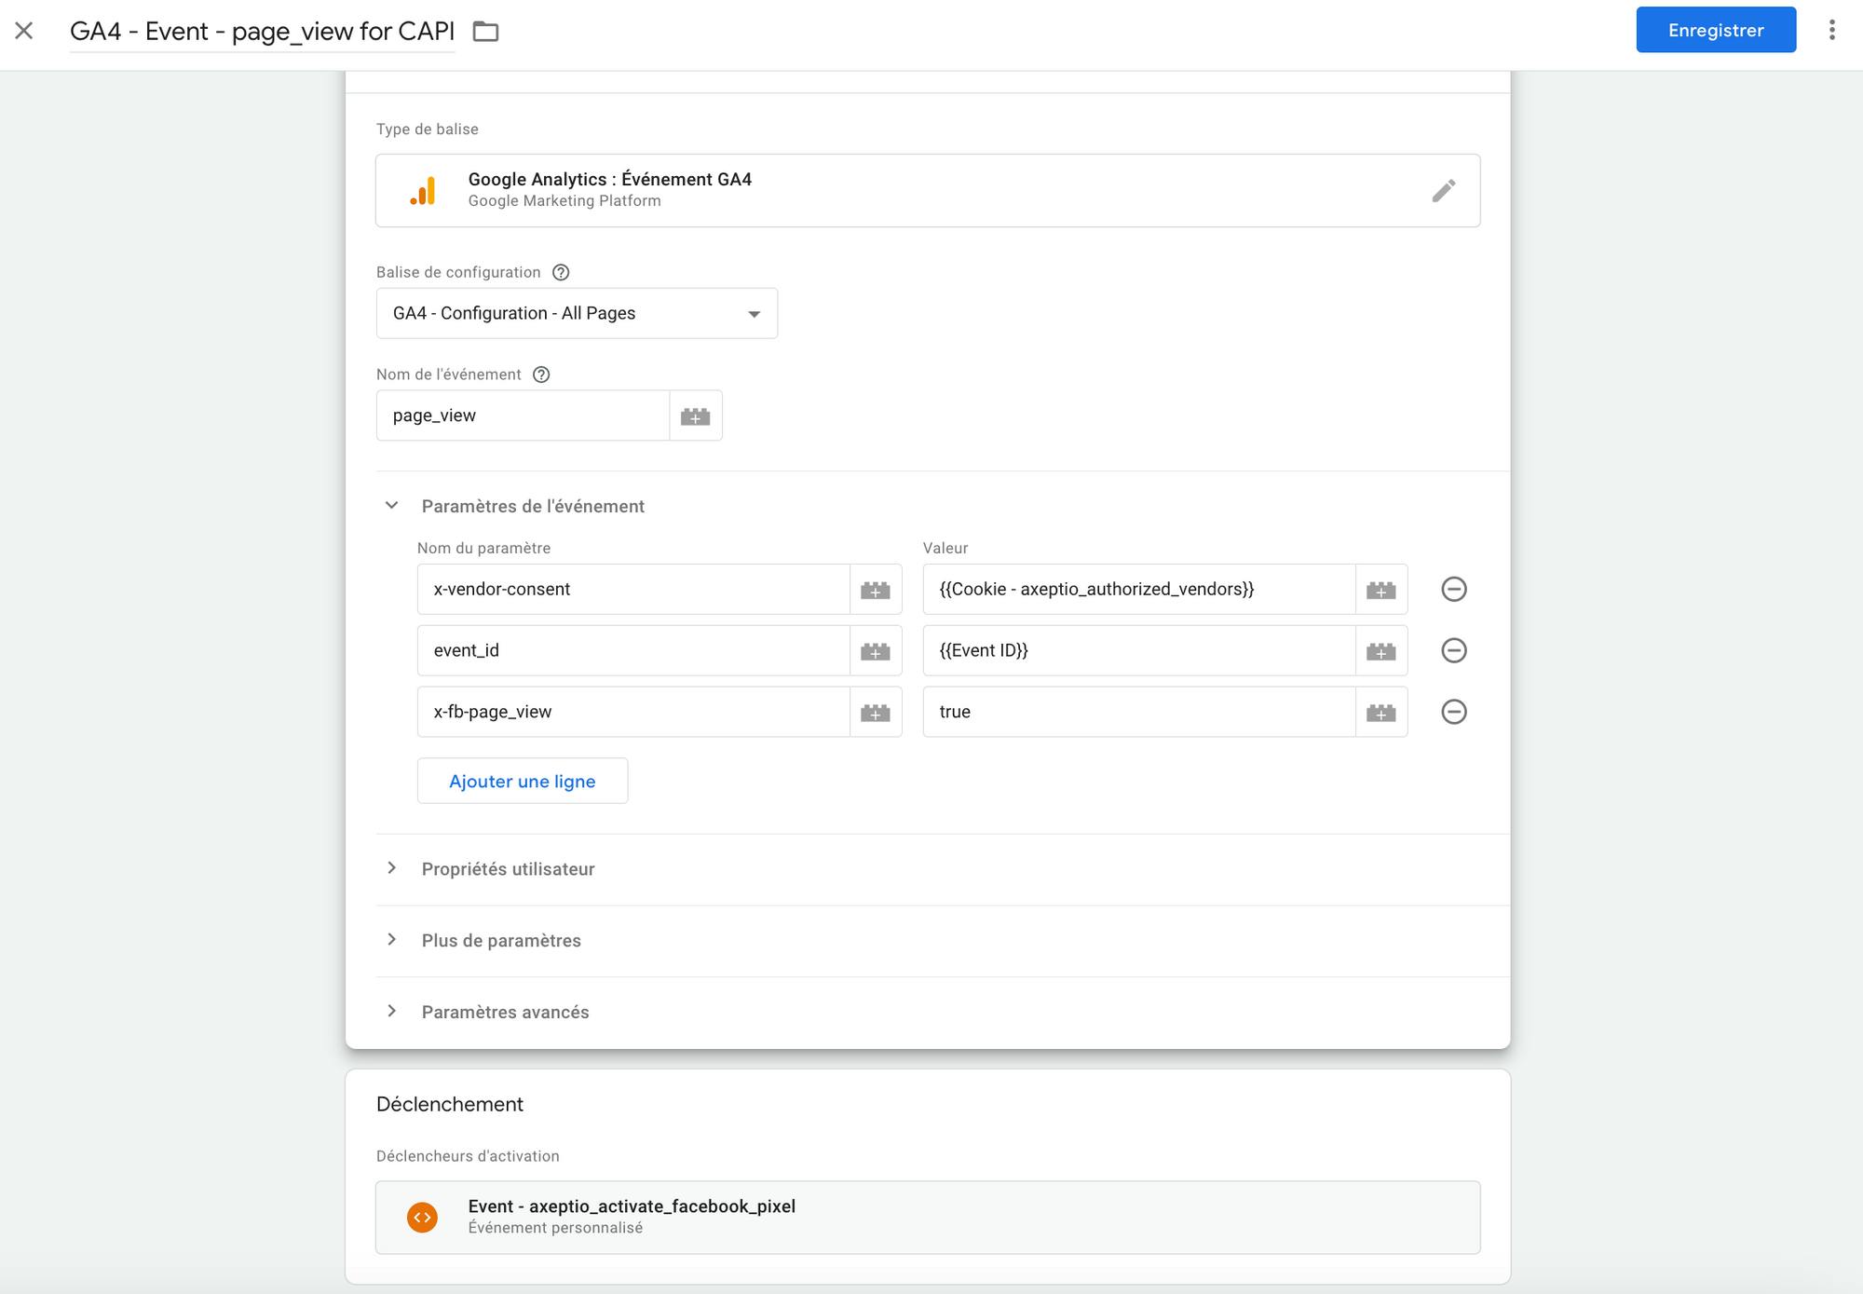Open help for Balise de configuration
Image resolution: width=1863 pixels, height=1294 pixels.
pyautogui.click(x=561, y=272)
